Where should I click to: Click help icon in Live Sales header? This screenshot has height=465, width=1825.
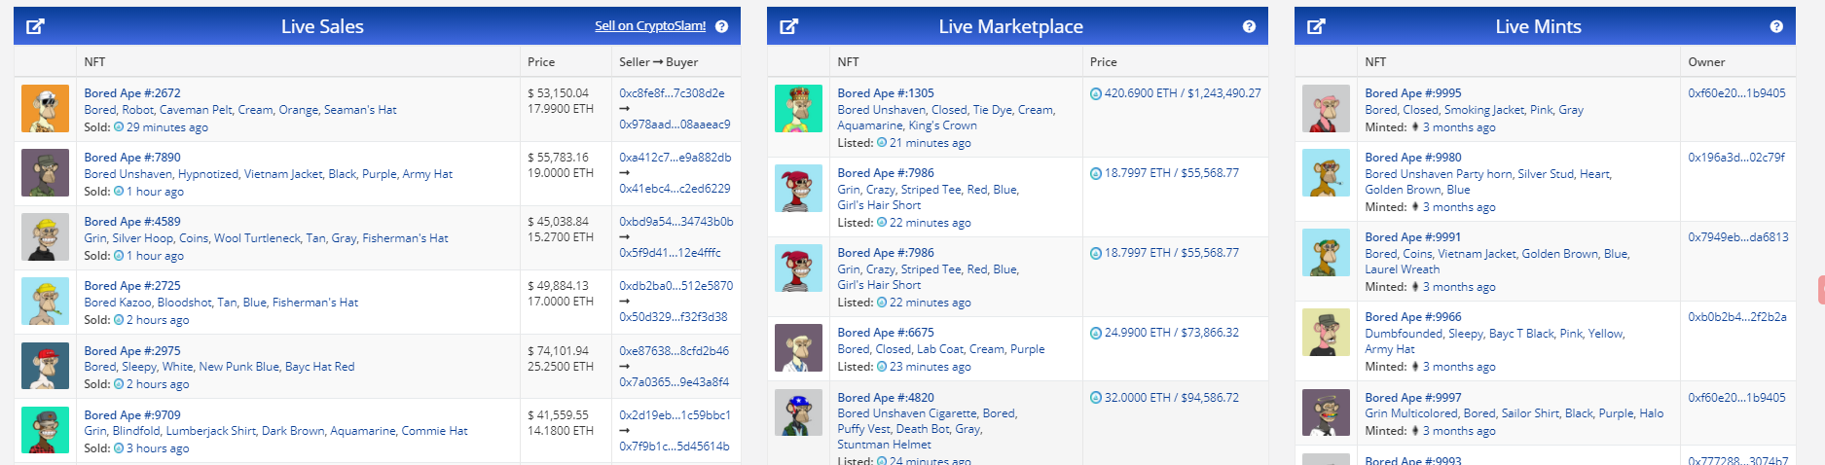[721, 26]
